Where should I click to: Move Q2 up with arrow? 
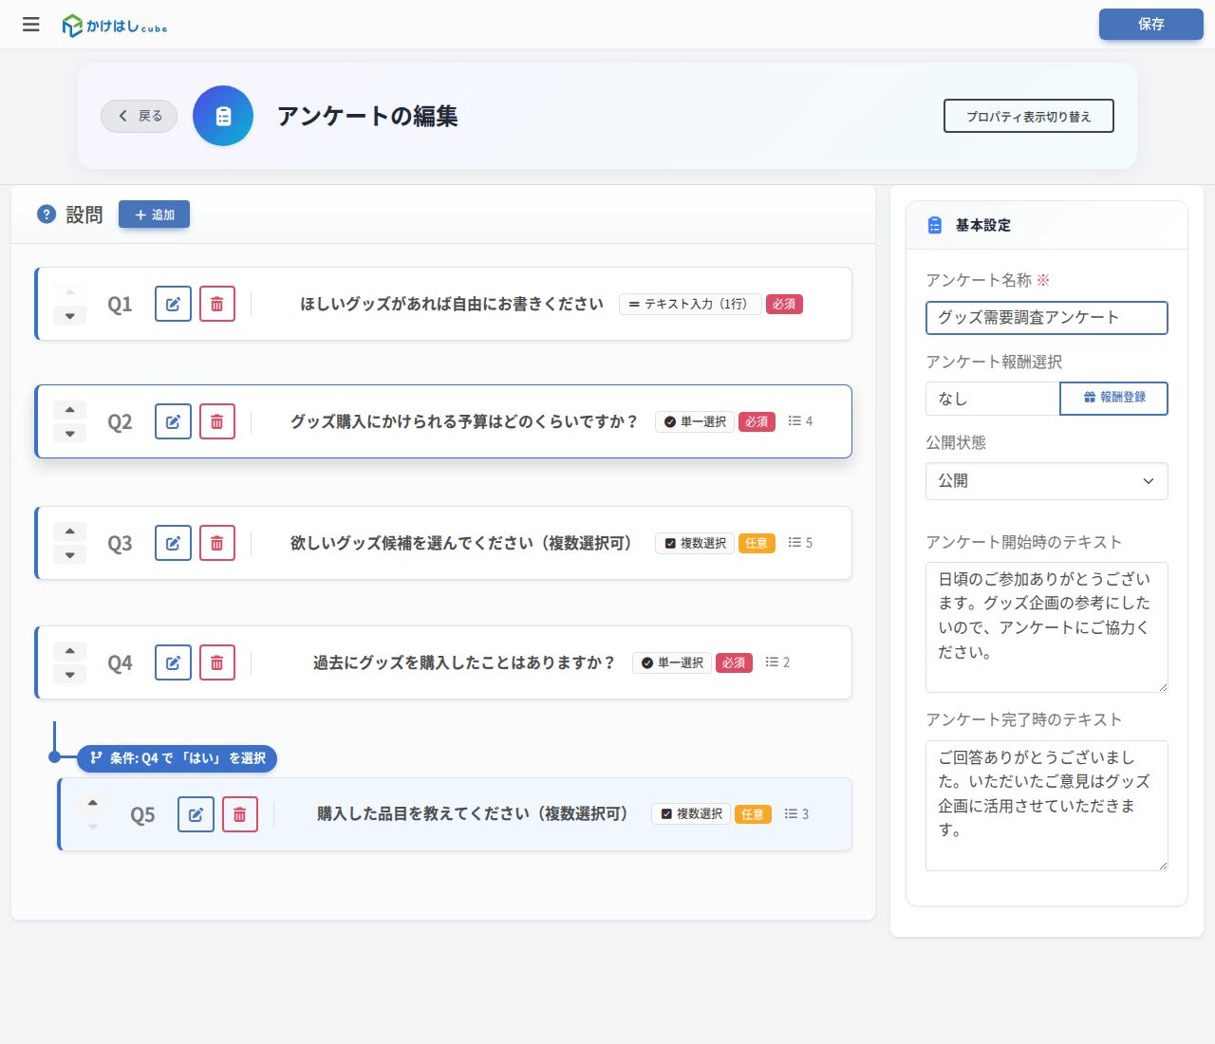point(69,410)
